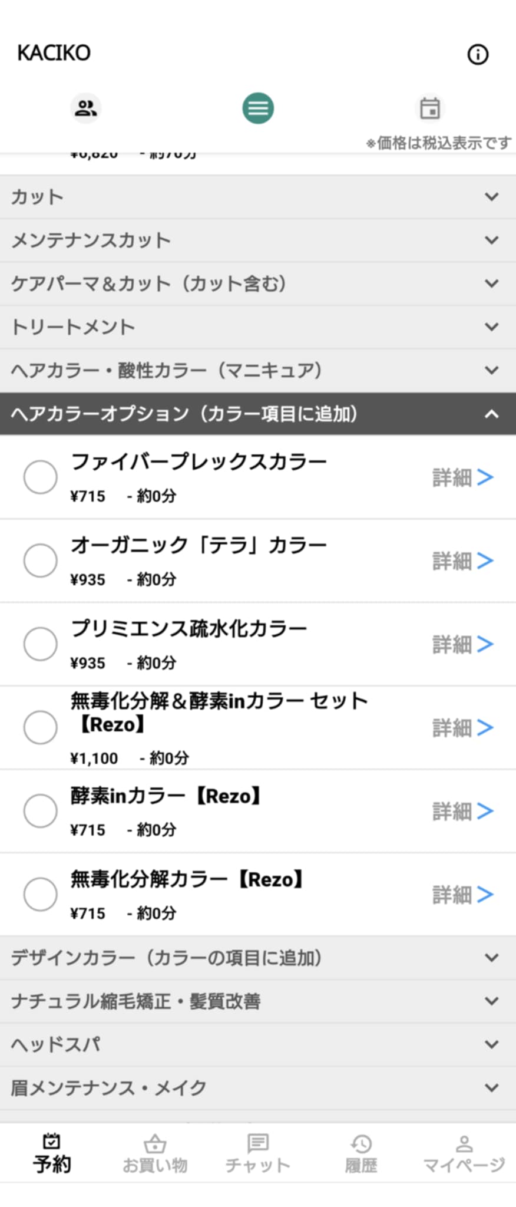Open the チャット chat icon
Image resolution: width=516 pixels, height=1207 pixels.
258,1143
